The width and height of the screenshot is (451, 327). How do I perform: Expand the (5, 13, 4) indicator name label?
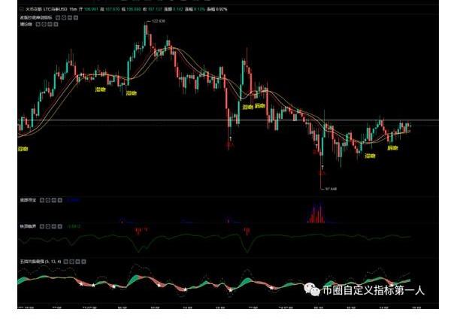click(x=38, y=262)
